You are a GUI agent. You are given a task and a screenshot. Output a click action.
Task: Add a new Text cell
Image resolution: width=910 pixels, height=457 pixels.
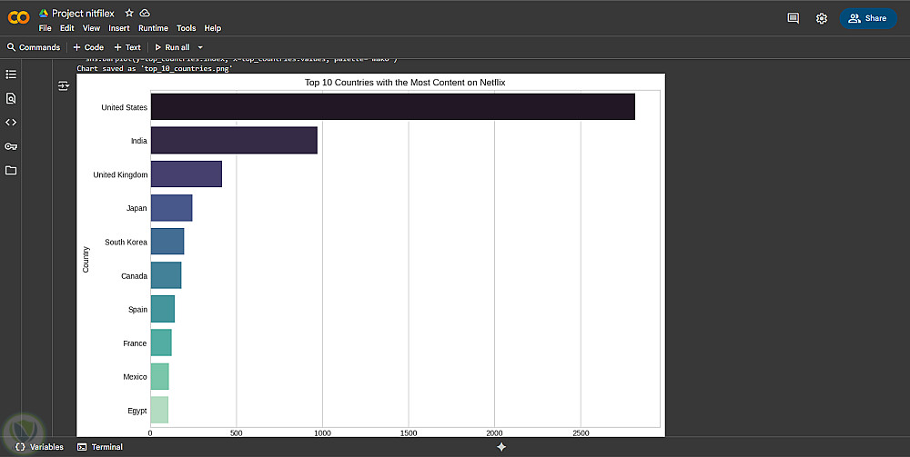pyautogui.click(x=127, y=47)
